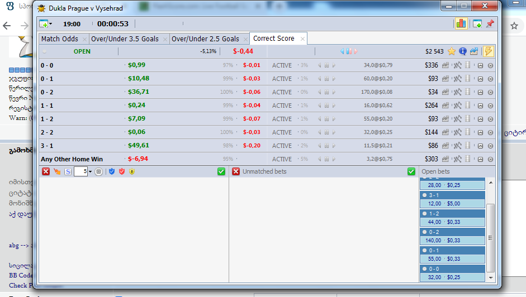Collapse the 1 - 1 row with chevron

point(480,106)
